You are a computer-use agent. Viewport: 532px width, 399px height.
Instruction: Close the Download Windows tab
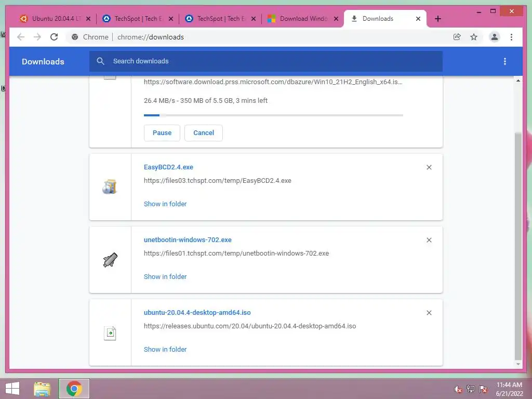(336, 19)
